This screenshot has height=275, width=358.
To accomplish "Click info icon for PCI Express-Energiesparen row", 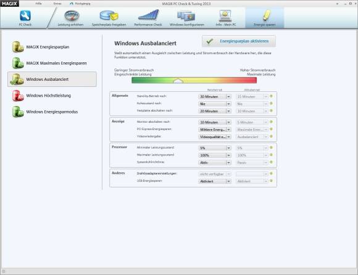I will click(271, 129).
